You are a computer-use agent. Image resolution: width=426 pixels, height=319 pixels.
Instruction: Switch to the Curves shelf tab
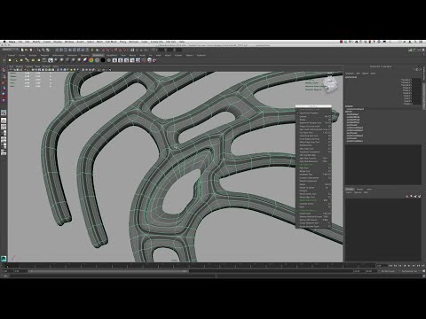(22, 55)
